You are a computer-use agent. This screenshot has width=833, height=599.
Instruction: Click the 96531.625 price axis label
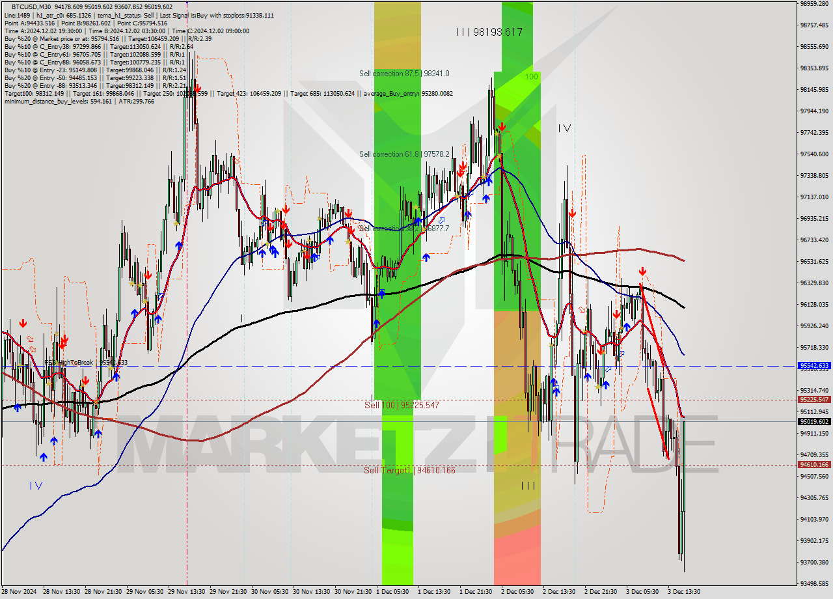814,262
